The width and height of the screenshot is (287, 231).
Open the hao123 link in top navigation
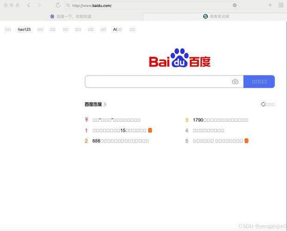pyautogui.click(x=24, y=30)
